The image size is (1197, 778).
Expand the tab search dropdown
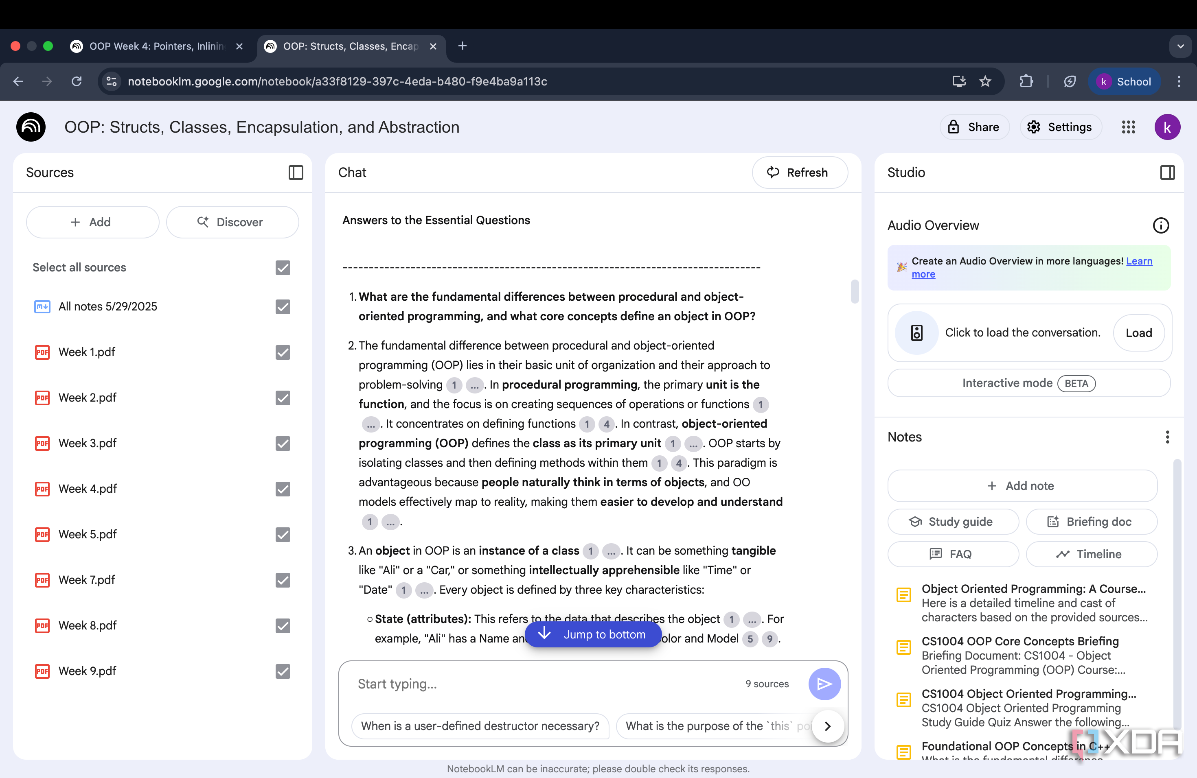click(1180, 46)
